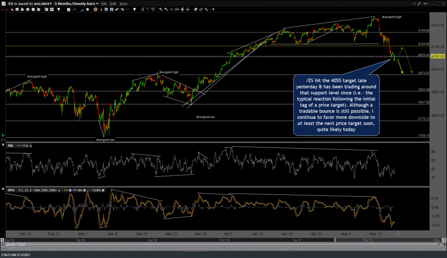Open the blue arrow beside PPO parameters
This screenshot has height=258, width=447.
59,190
